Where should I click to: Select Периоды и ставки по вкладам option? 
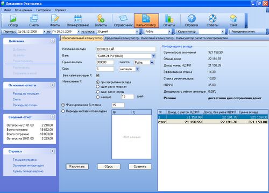coord(63,111)
